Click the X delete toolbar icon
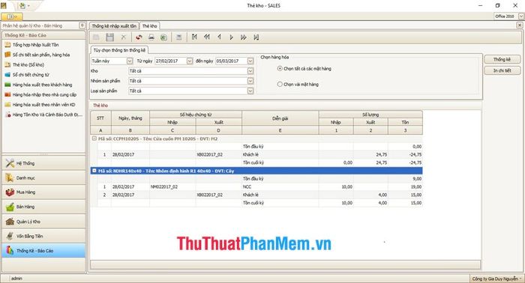The height and width of the screenshot is (283, 525). click(123, 37)
